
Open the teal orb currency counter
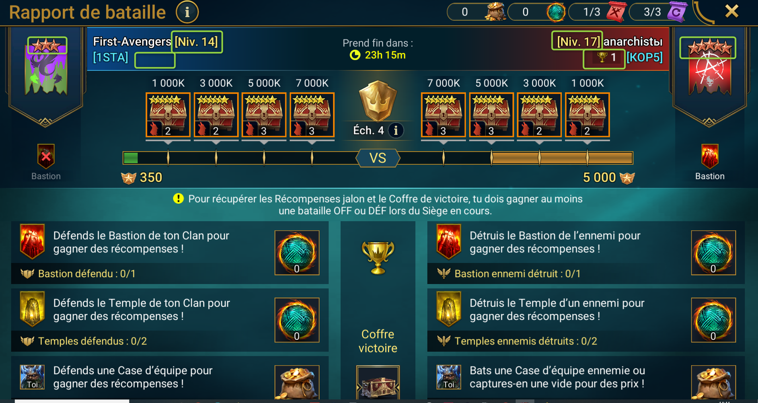[x=537, y=12]
